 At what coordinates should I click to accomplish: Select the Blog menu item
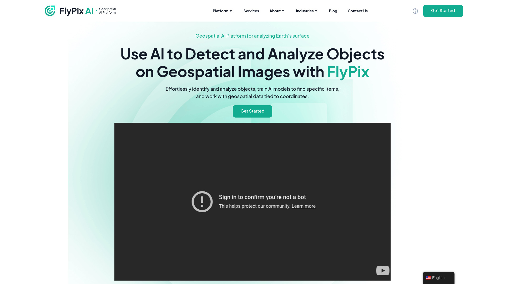(333, 11)
